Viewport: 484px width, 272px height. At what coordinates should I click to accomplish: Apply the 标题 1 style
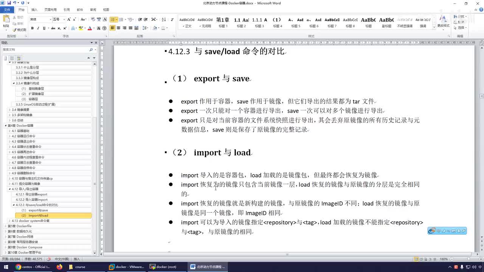(x=223, y=23)
